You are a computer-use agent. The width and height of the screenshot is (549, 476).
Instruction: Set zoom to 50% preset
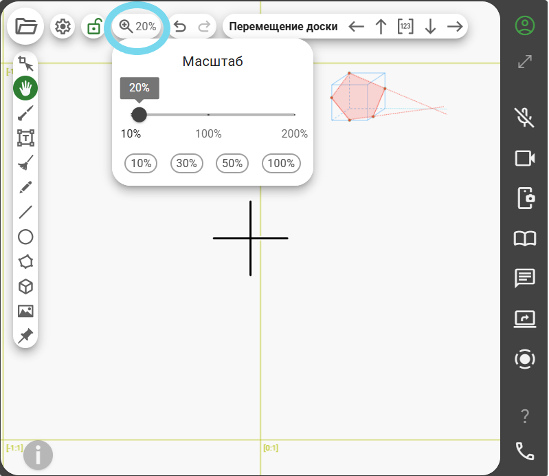point(232,163)
